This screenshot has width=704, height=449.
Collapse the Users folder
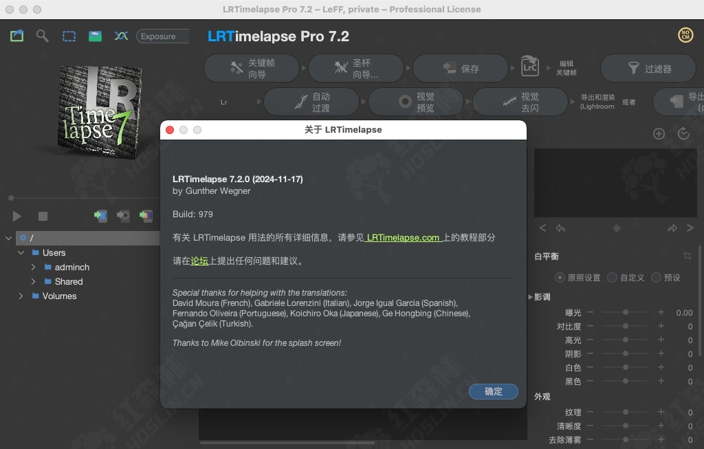point(21,253)
